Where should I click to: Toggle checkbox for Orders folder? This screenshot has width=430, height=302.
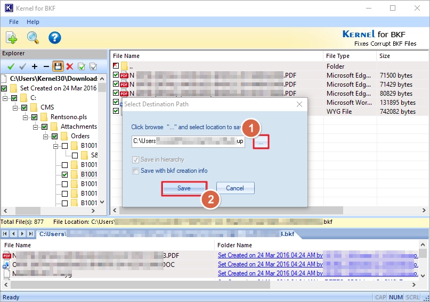click(x=54, y=136)
